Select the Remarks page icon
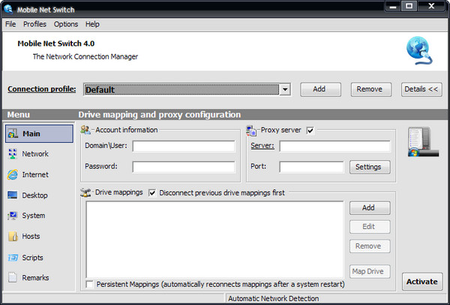The width and height of the screenshot is (450, 305). tap(13, 278)
